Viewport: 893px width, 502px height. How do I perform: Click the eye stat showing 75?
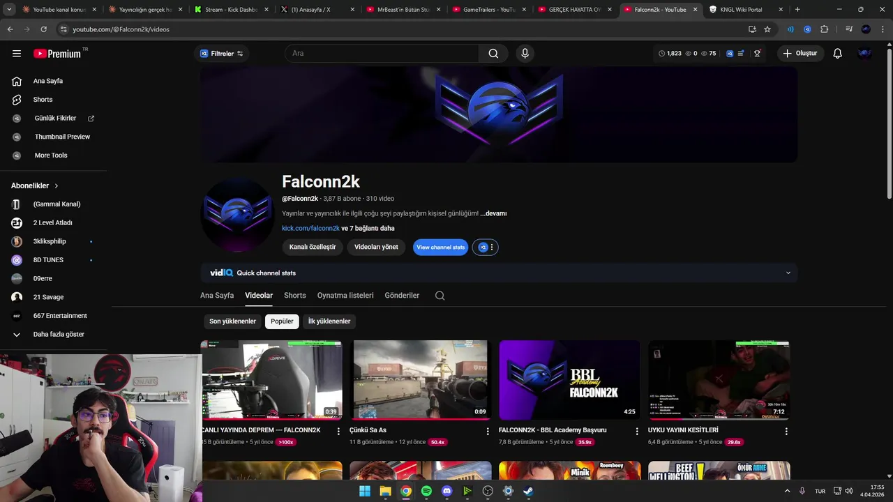coord(709,53)
